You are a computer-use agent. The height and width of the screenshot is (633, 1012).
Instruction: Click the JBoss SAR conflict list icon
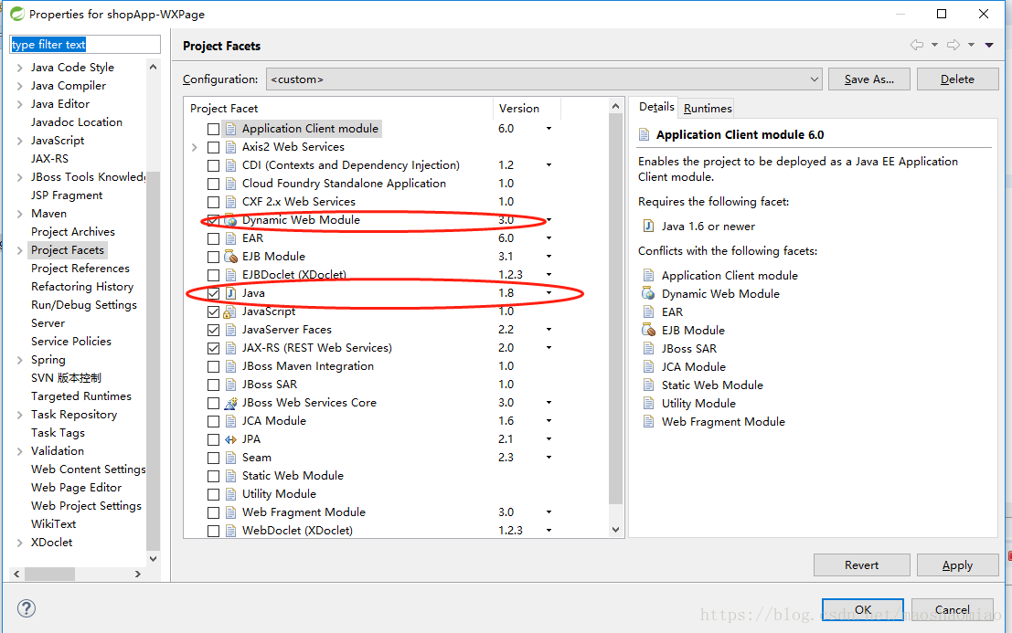click(648, 349)
